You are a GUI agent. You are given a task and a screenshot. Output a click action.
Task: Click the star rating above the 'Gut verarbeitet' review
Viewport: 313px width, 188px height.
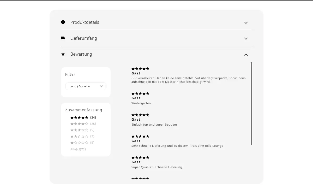coord(140,69)
